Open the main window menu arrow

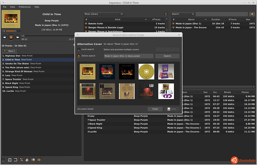point(3,3)
